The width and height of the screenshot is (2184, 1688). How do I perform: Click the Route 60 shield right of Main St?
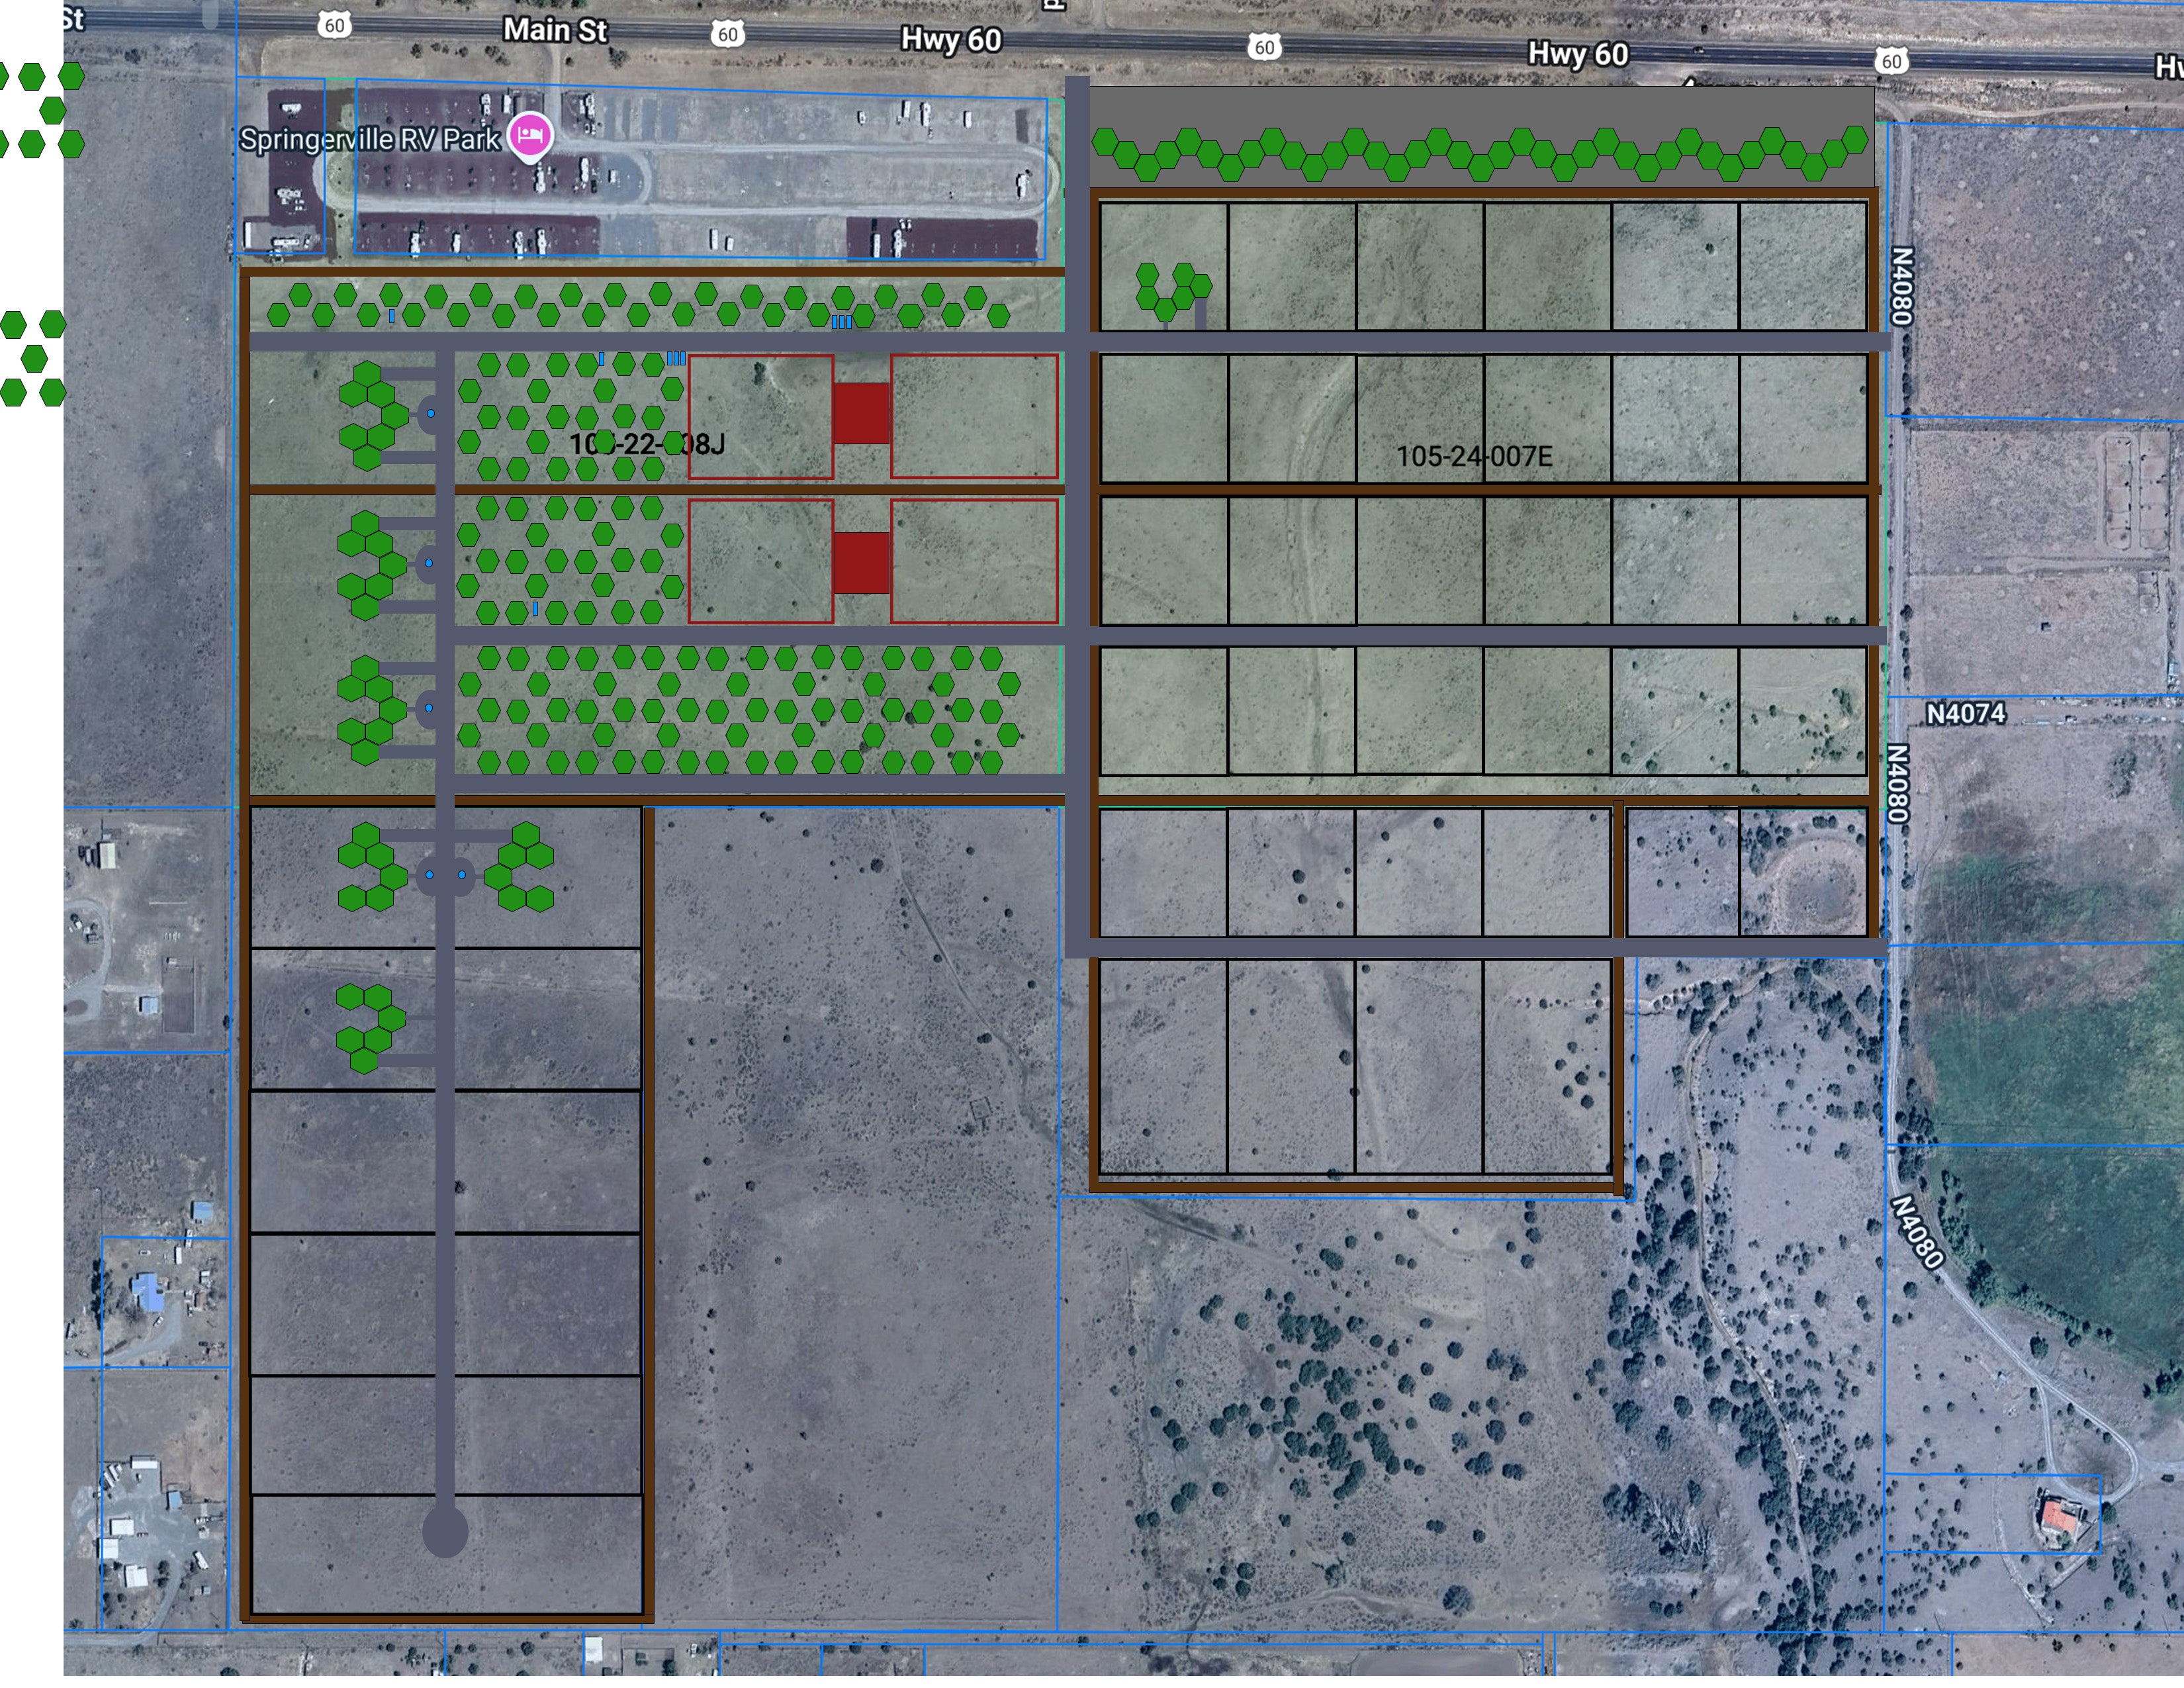coord(727,35)
